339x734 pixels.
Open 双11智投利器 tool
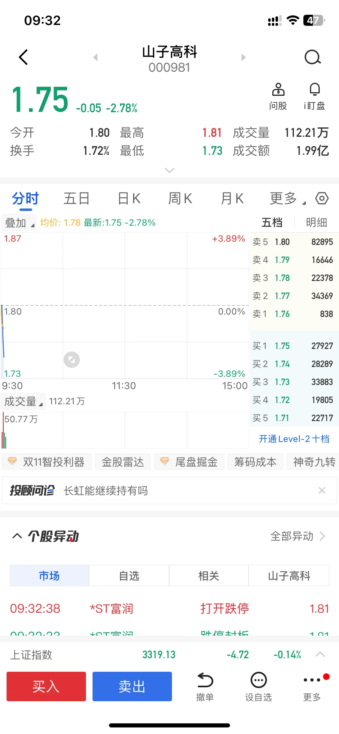pos(47,462)
